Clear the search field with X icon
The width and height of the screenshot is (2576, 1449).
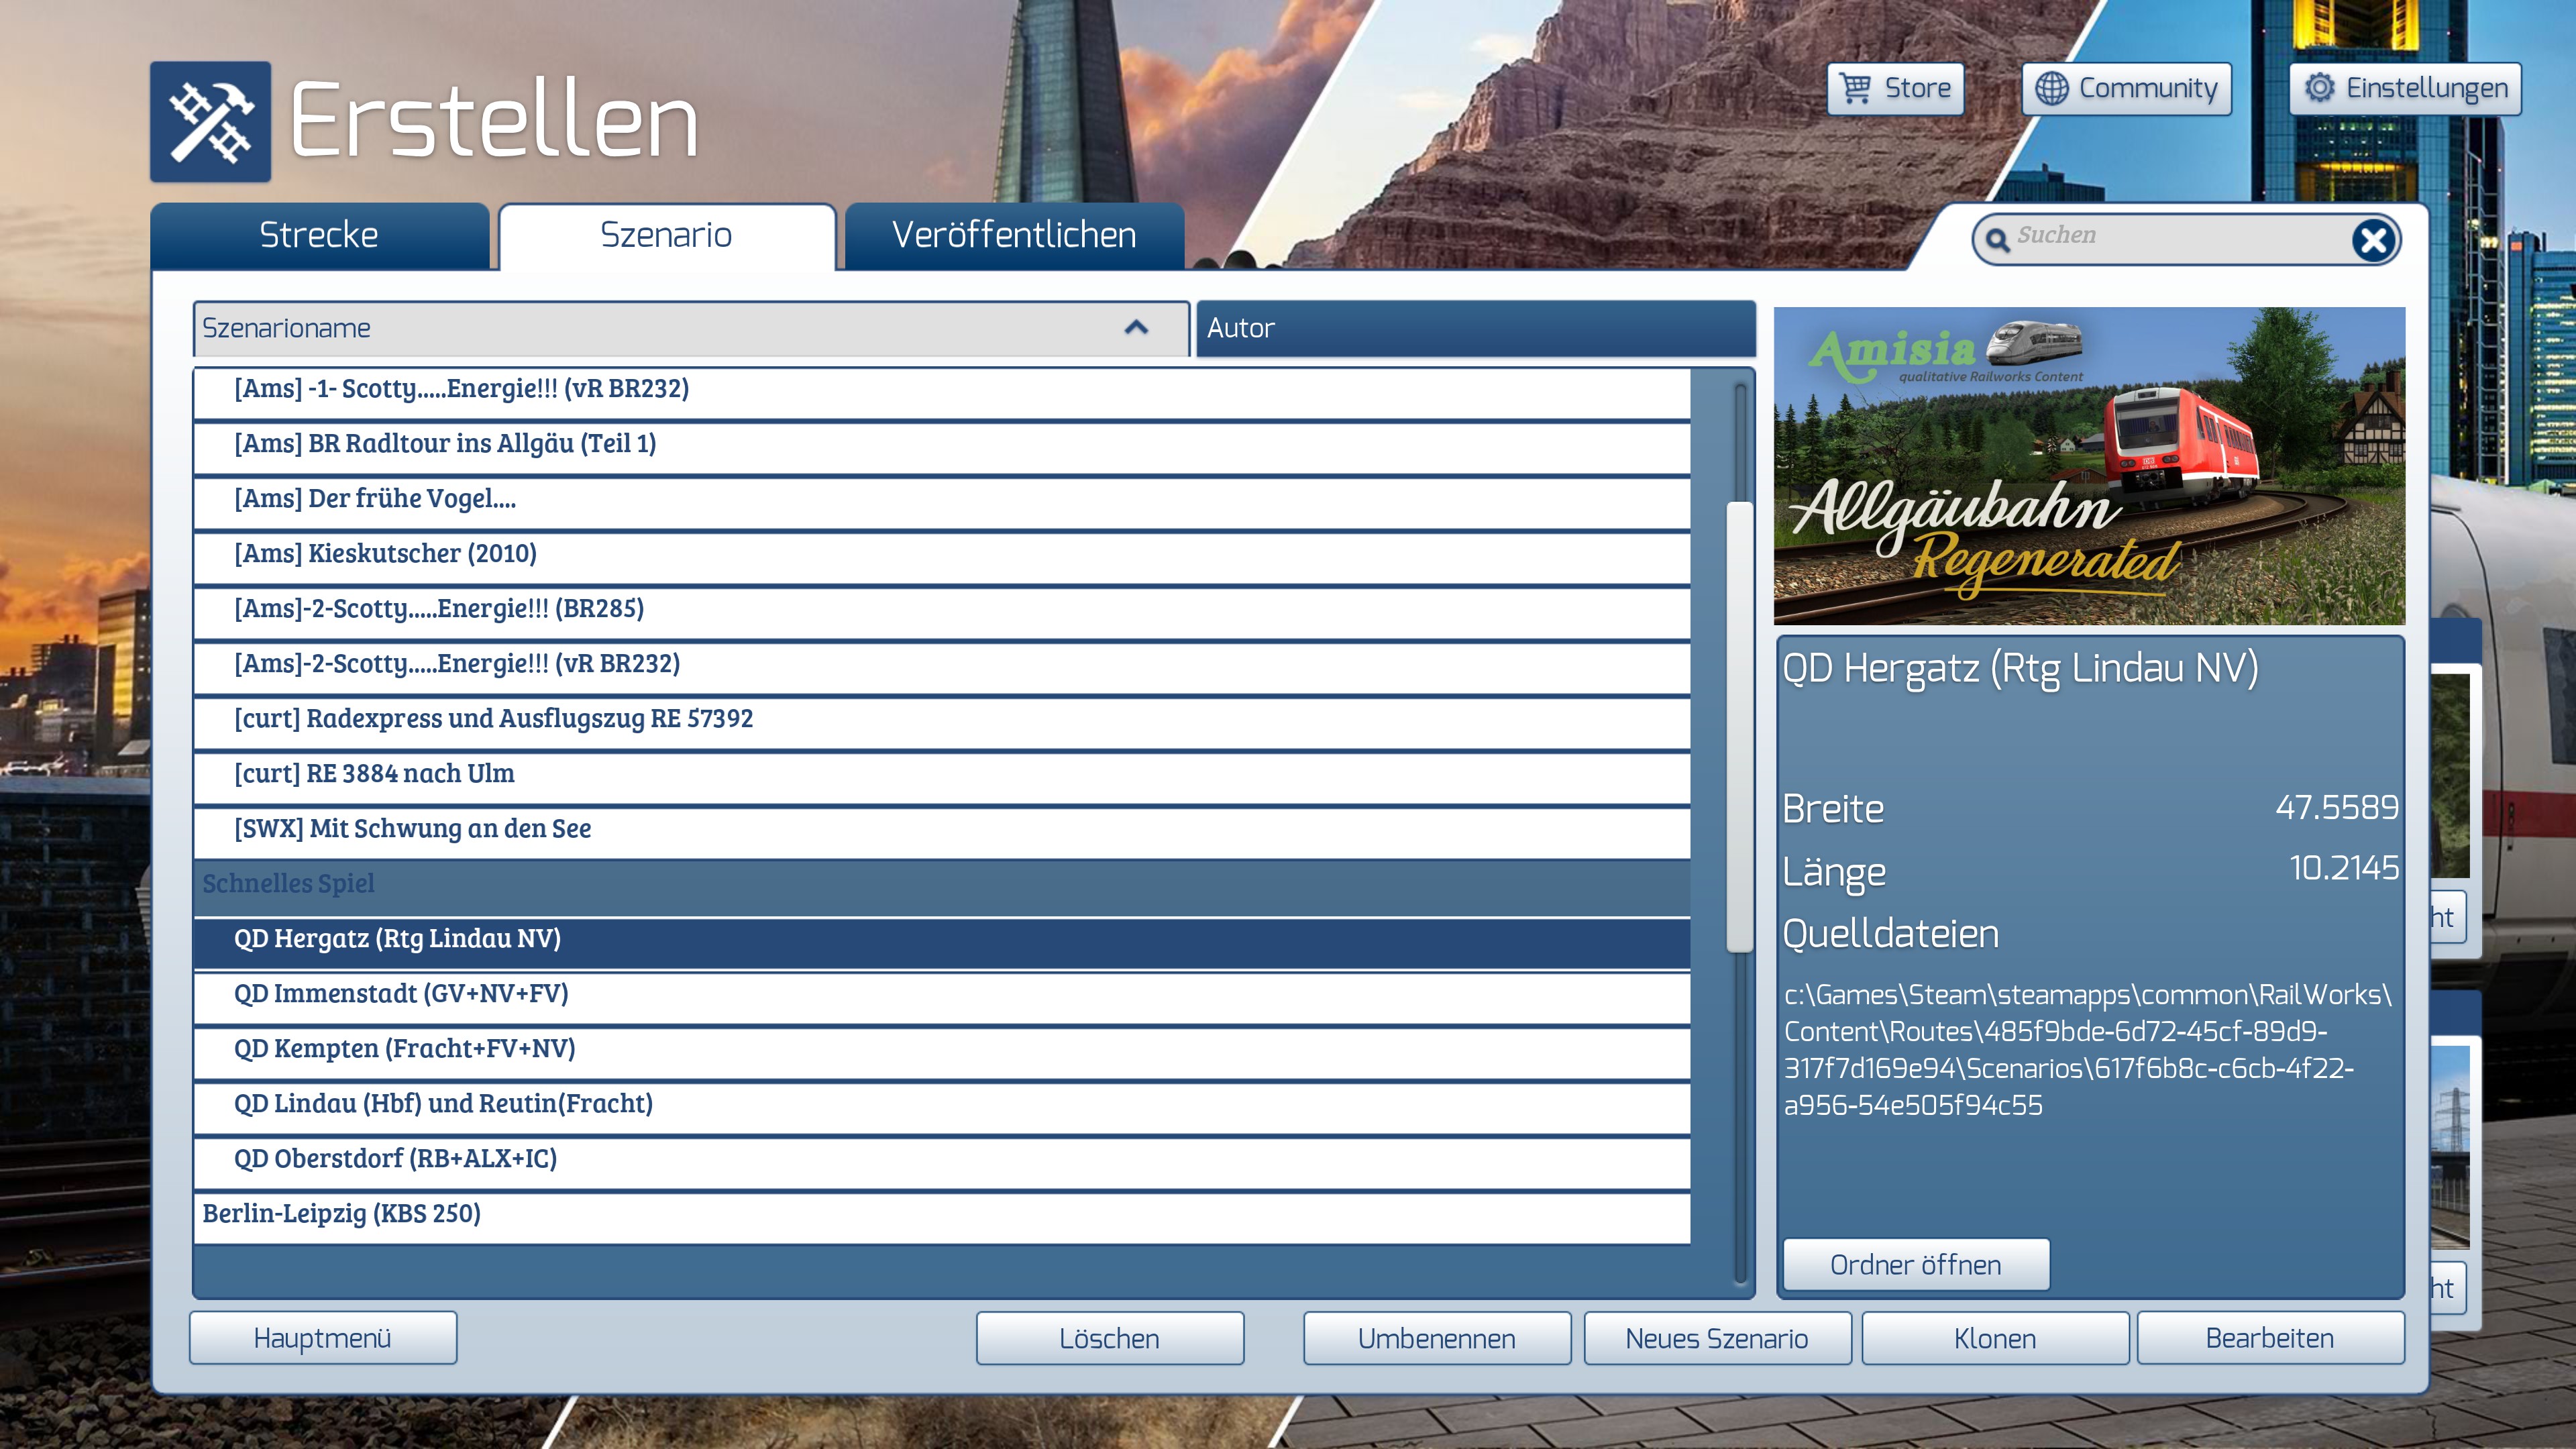(x=2373, y=240)
